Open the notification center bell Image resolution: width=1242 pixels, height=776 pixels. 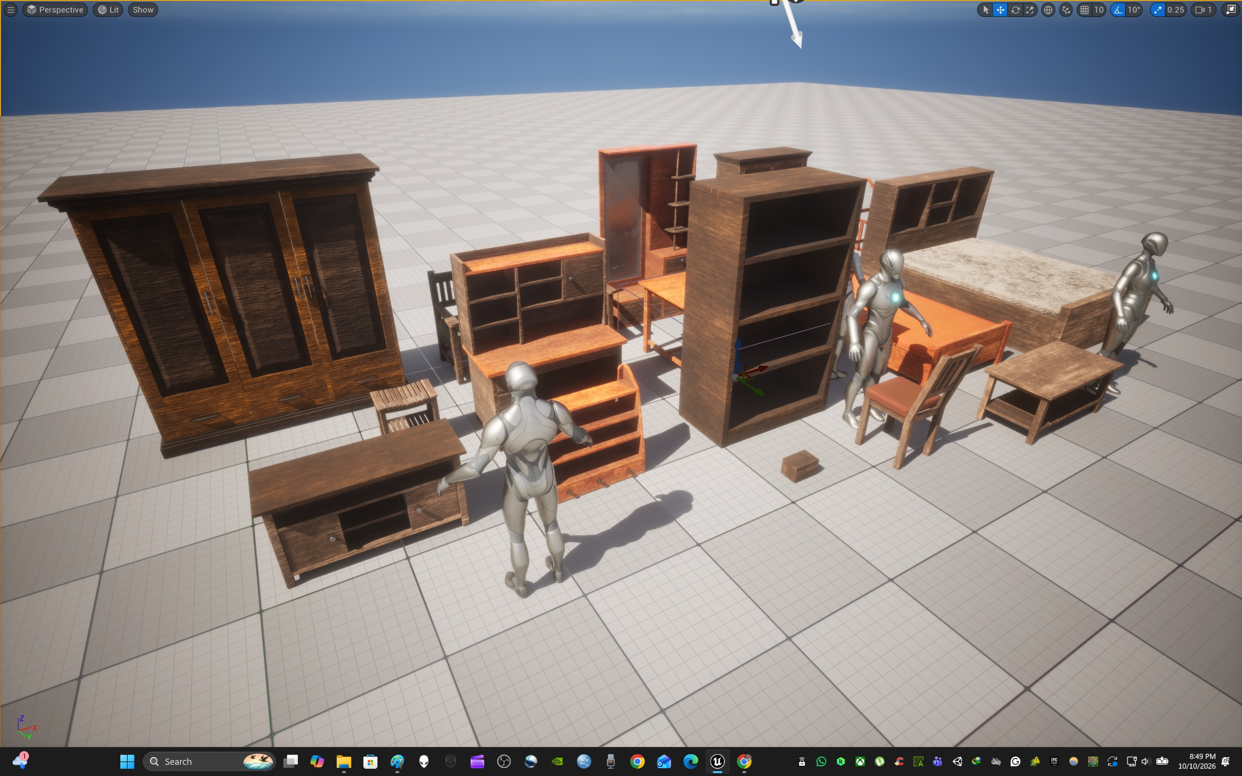1226,761
